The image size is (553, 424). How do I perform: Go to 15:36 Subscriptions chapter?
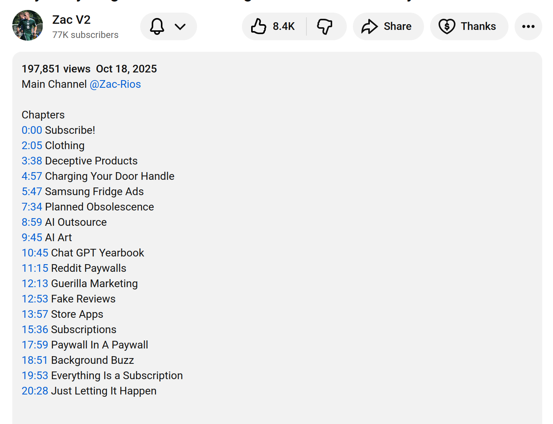click(35, 330)
